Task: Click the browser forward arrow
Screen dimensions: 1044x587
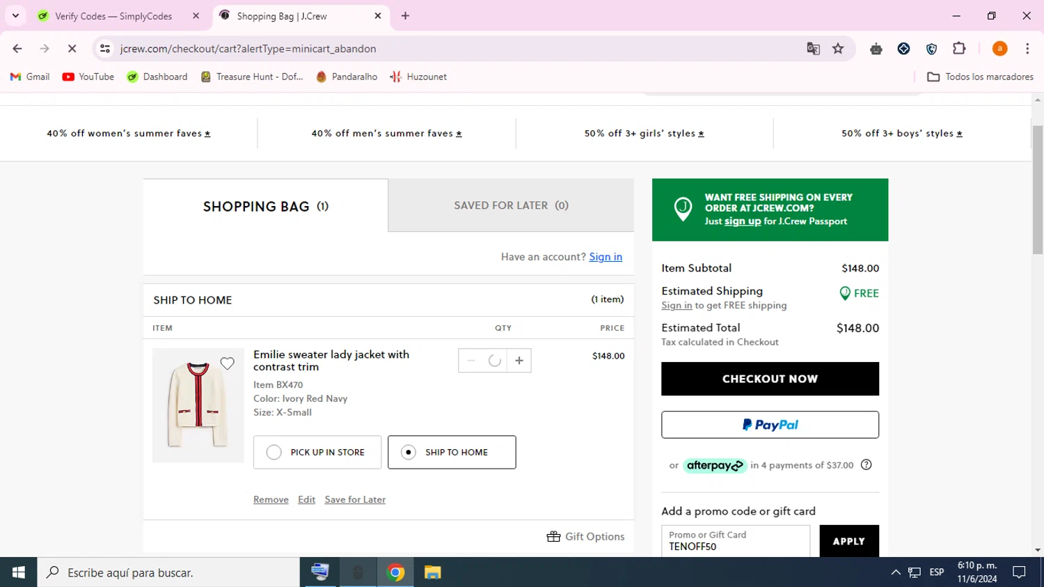Action: coord(45,49)
